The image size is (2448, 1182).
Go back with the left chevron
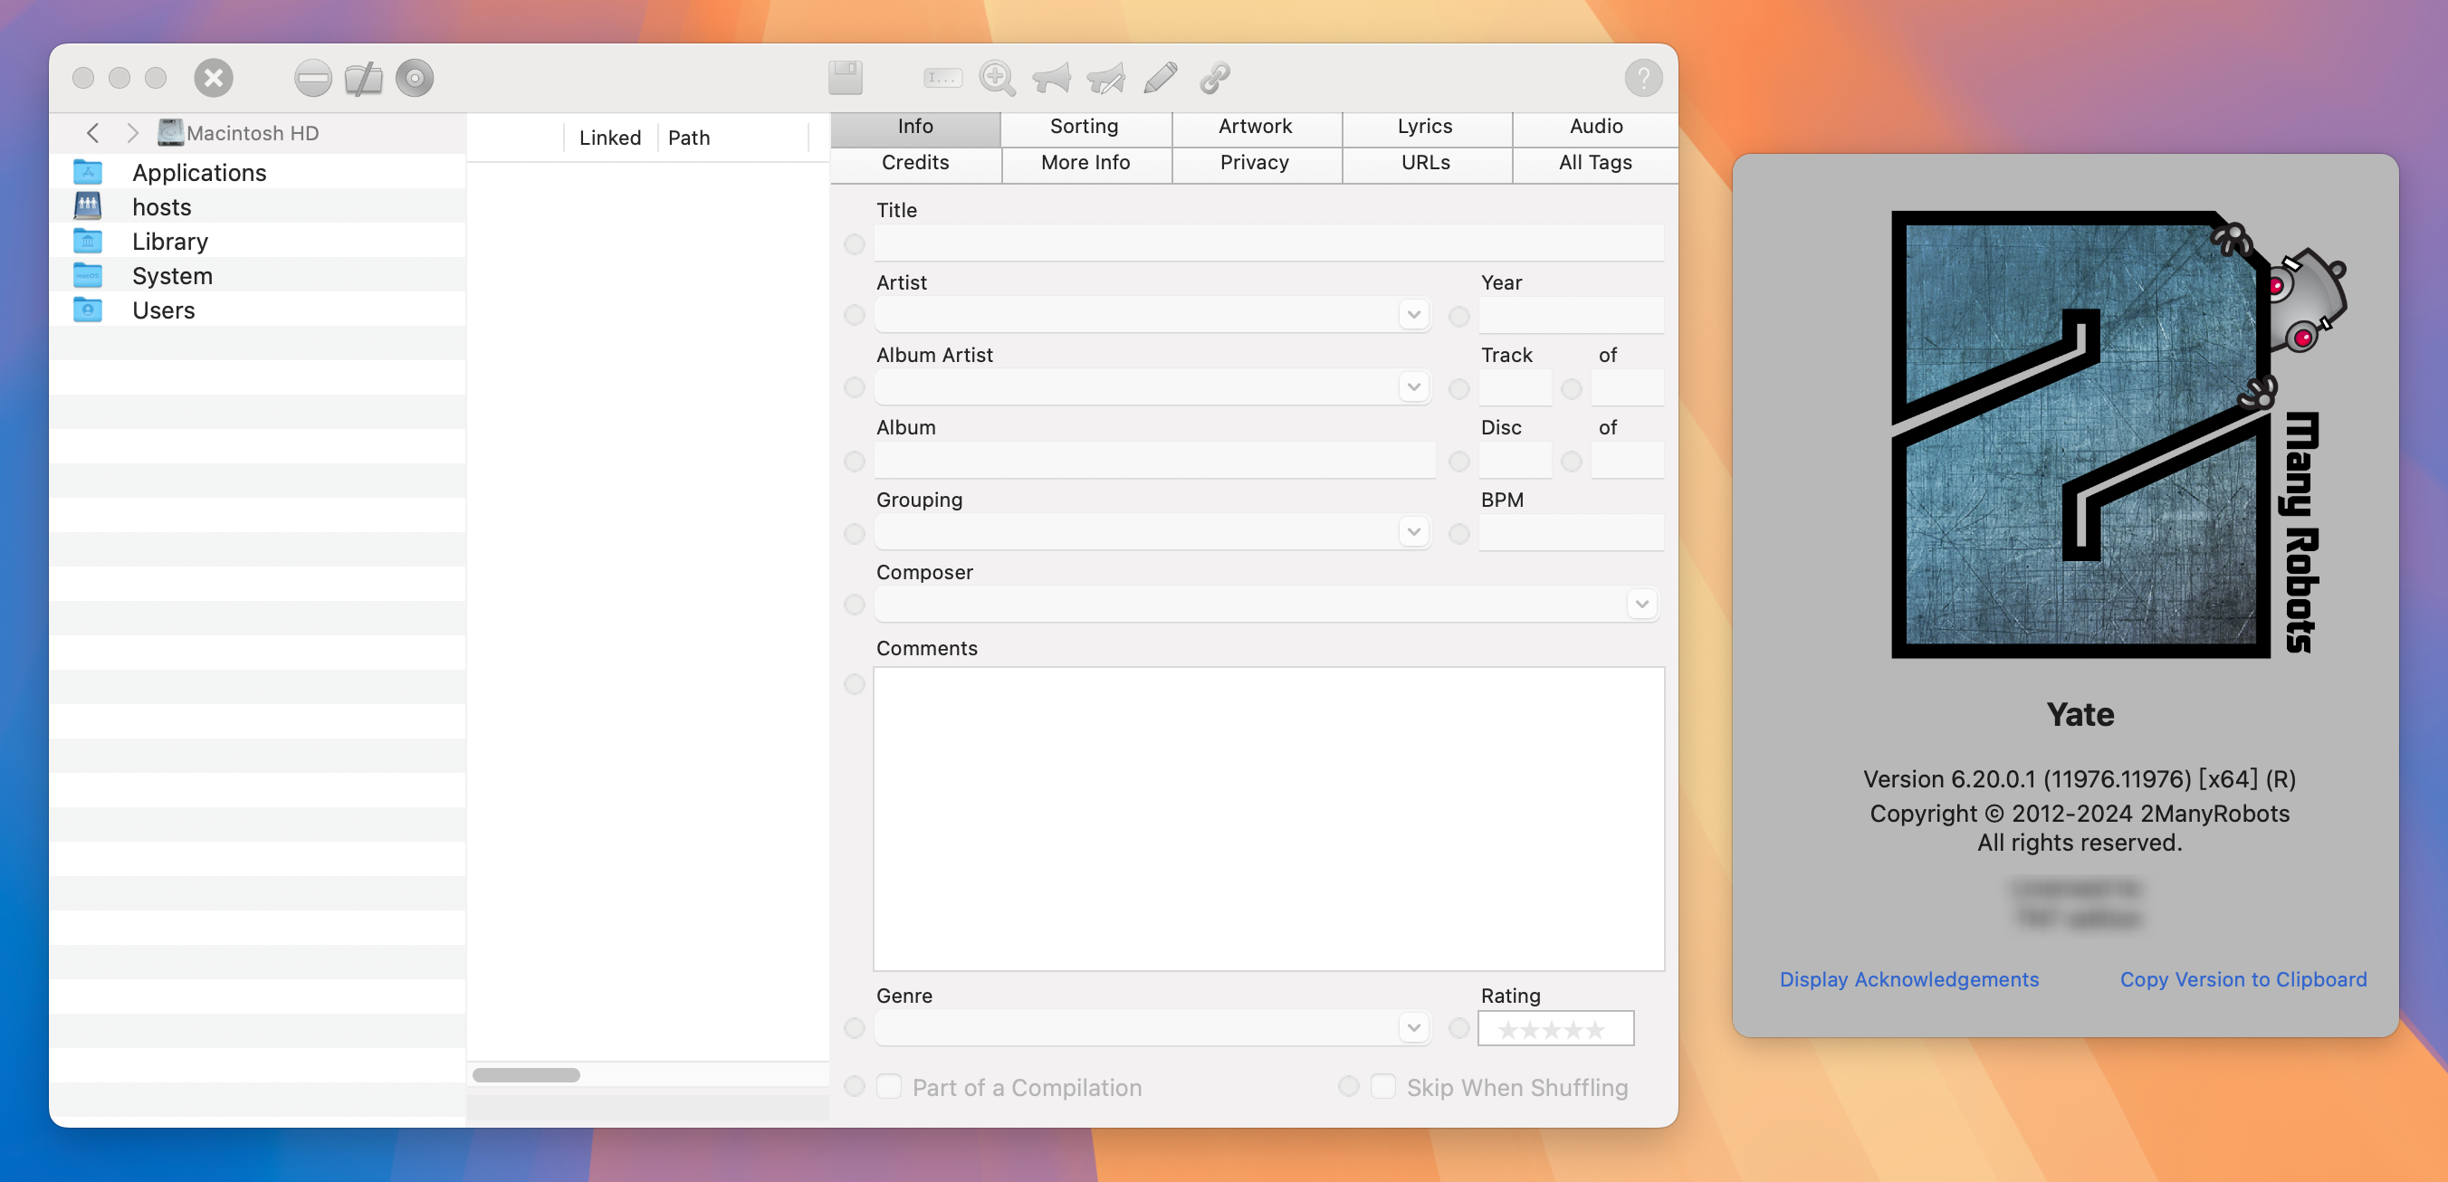pos(92,133)
